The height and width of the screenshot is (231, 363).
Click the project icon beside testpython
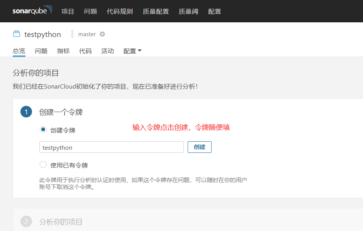pyautogui.click(x=16, y=34)
